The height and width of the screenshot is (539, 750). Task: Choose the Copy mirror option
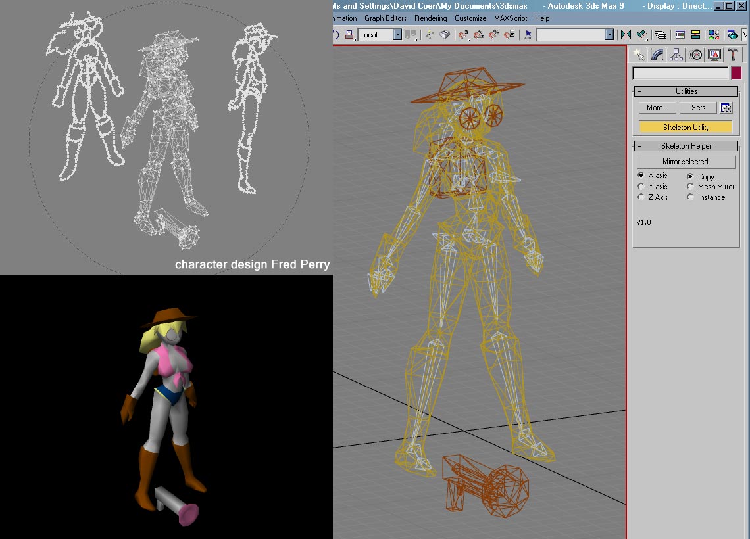point(690,176)
